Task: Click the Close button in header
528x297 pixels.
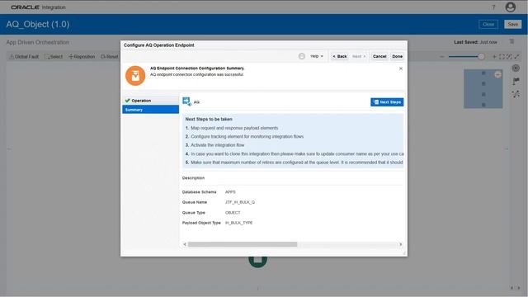Action: [x=488, y=24]
